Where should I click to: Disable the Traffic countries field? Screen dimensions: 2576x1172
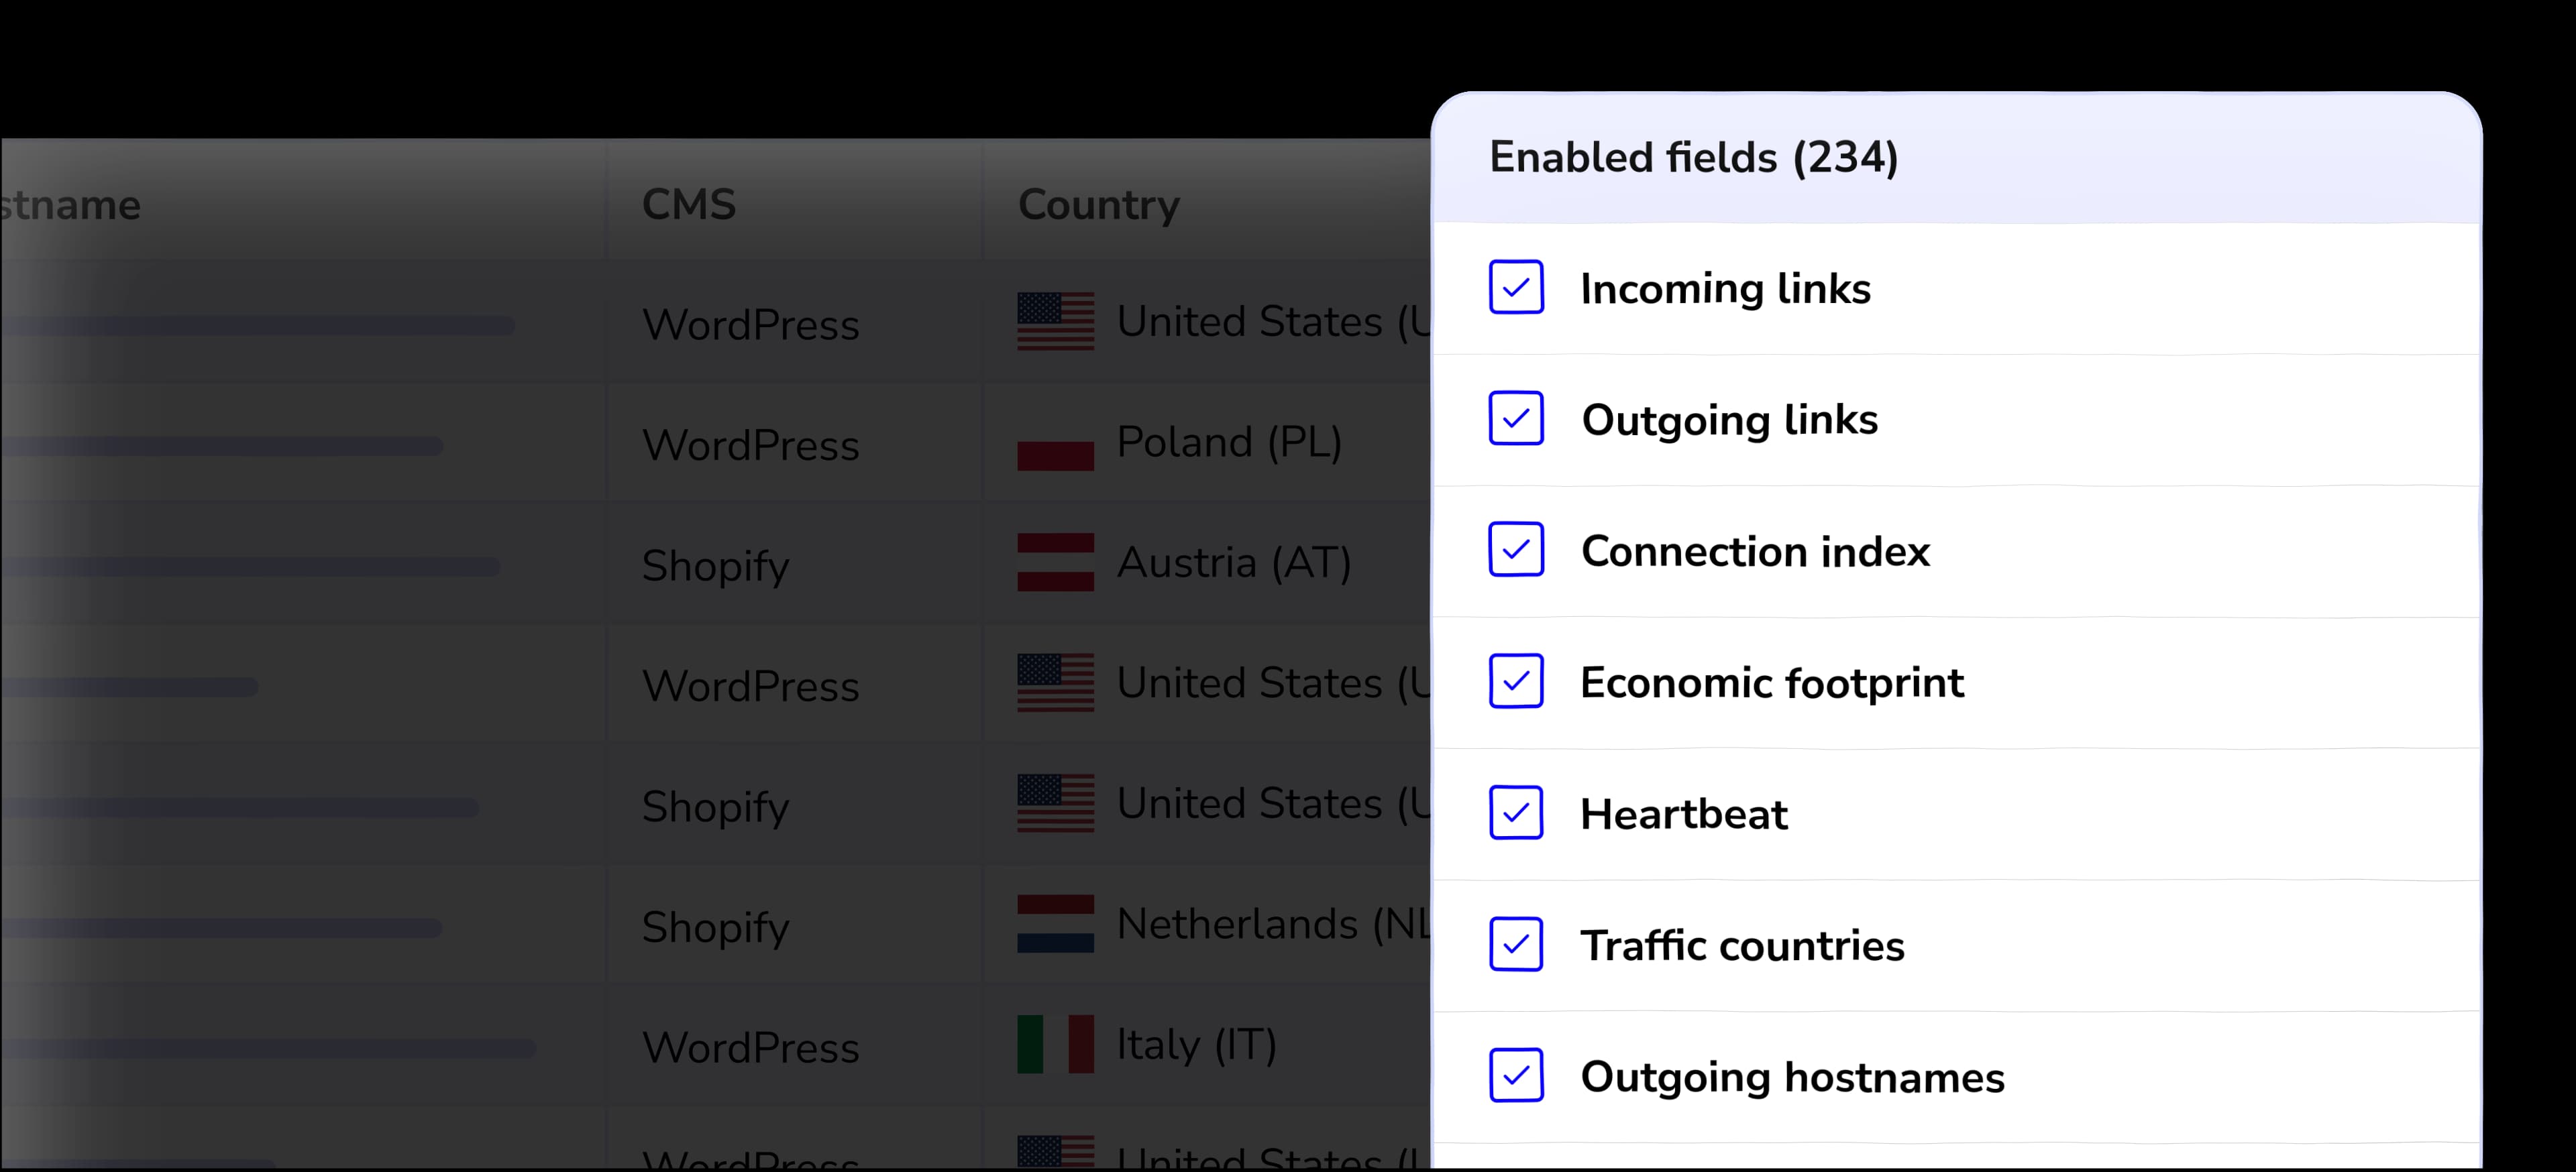[1516, 945]
